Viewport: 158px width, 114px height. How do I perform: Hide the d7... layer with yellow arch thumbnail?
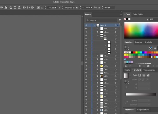coord(86,66)
